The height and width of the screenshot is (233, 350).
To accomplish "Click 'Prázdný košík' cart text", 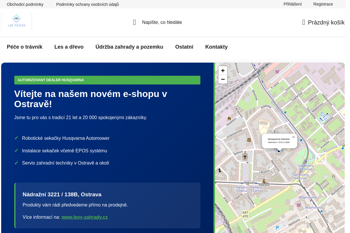I will coord(326,22).
